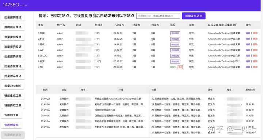The width and height of the screenshot is (263, 140).
Task: Click next publish time 23:09:03
Action: tap(118, 33)
